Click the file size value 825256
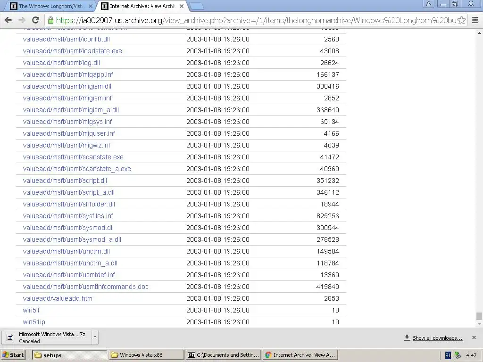 [328, 216]
